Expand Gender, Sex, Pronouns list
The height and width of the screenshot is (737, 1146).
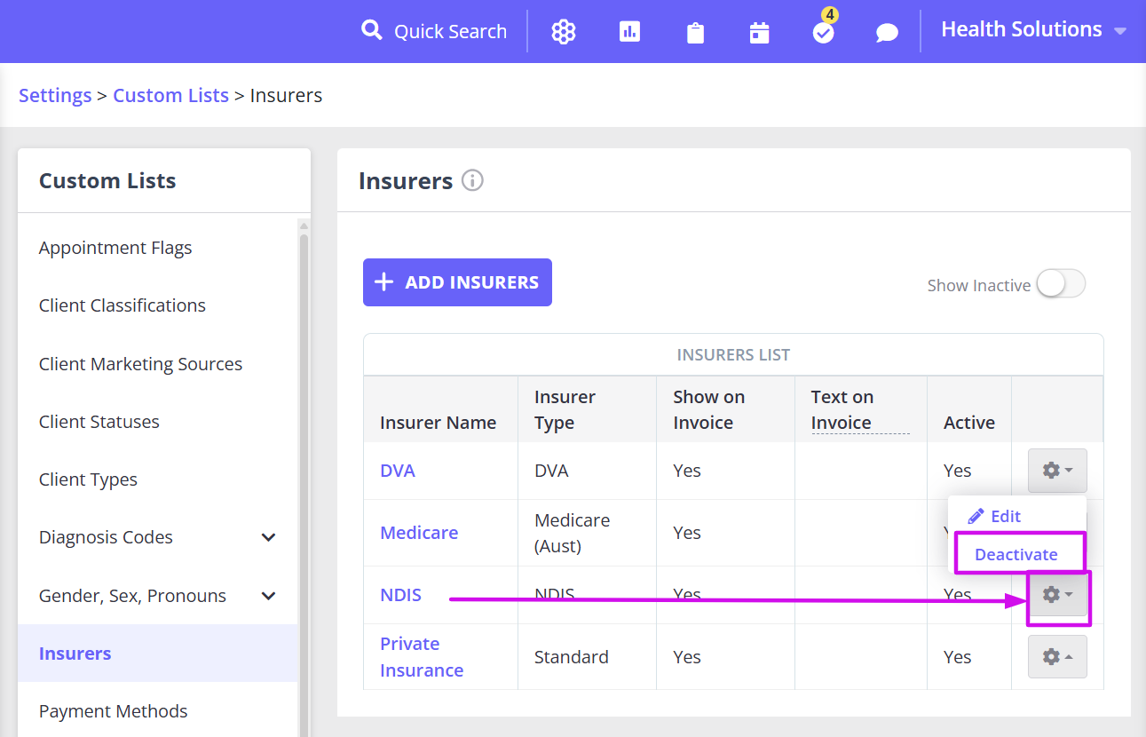pyautogui.click(x=269, y=596)
